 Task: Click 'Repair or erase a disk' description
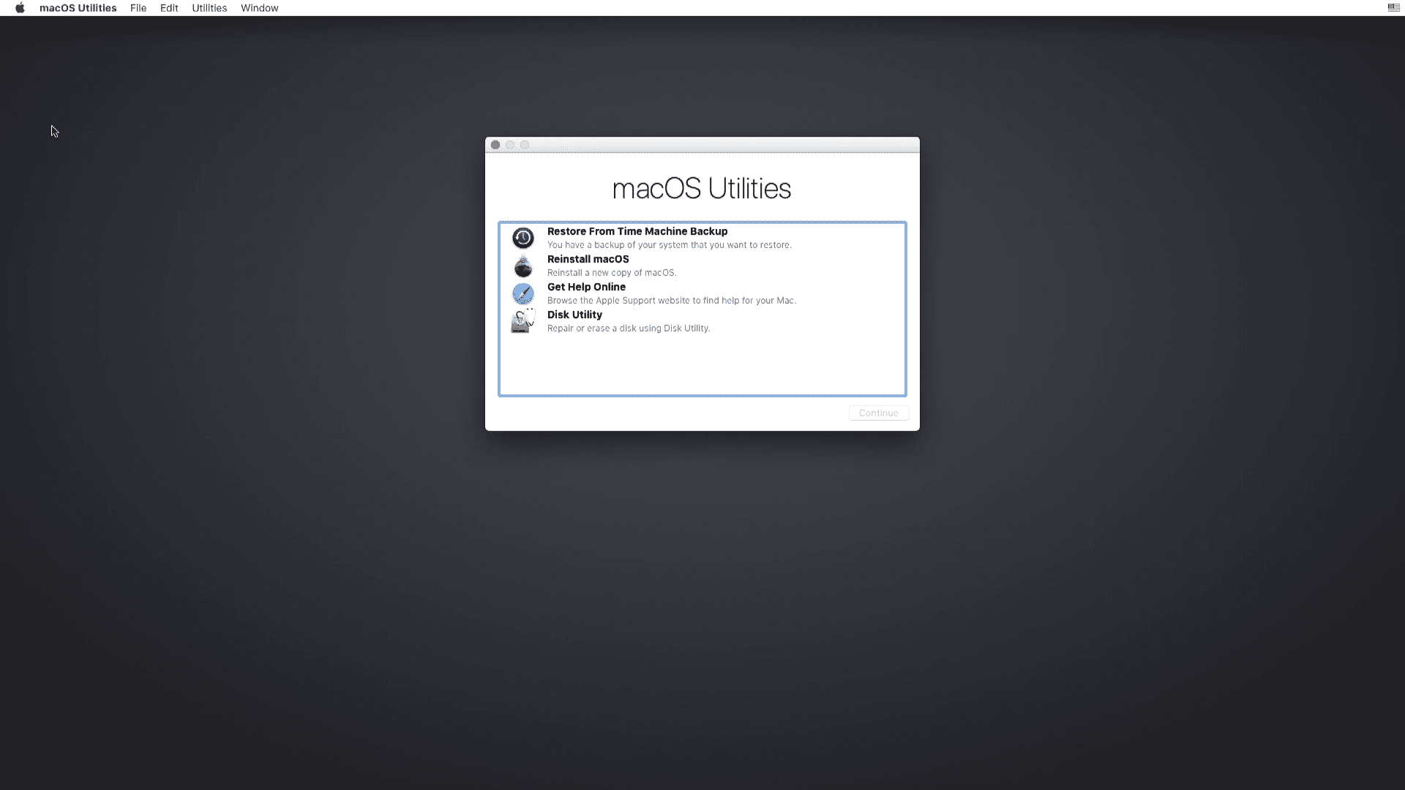(x=629, y=328)
